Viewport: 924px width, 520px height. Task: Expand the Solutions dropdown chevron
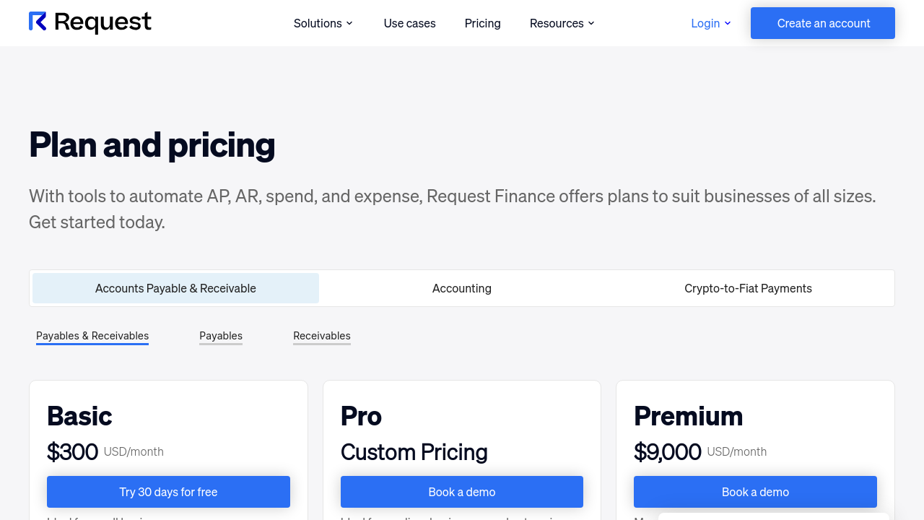click(349, 23)
